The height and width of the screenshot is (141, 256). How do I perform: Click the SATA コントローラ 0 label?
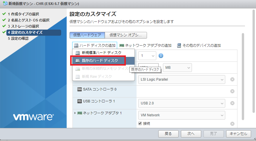coord(100,89)
